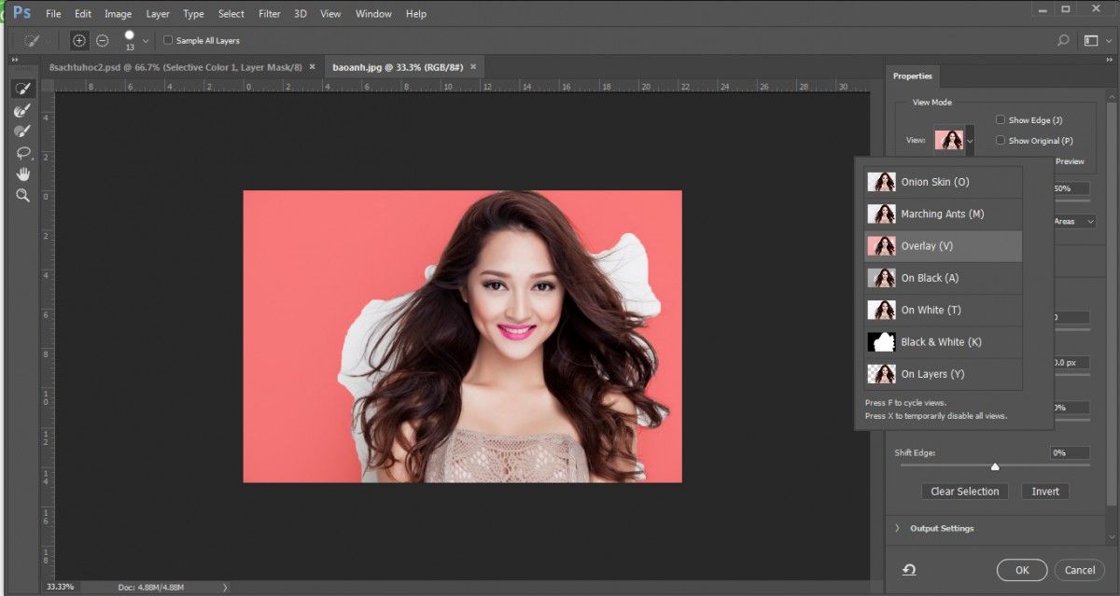Click the Subtract from selection icon

[x=103, y=41]
